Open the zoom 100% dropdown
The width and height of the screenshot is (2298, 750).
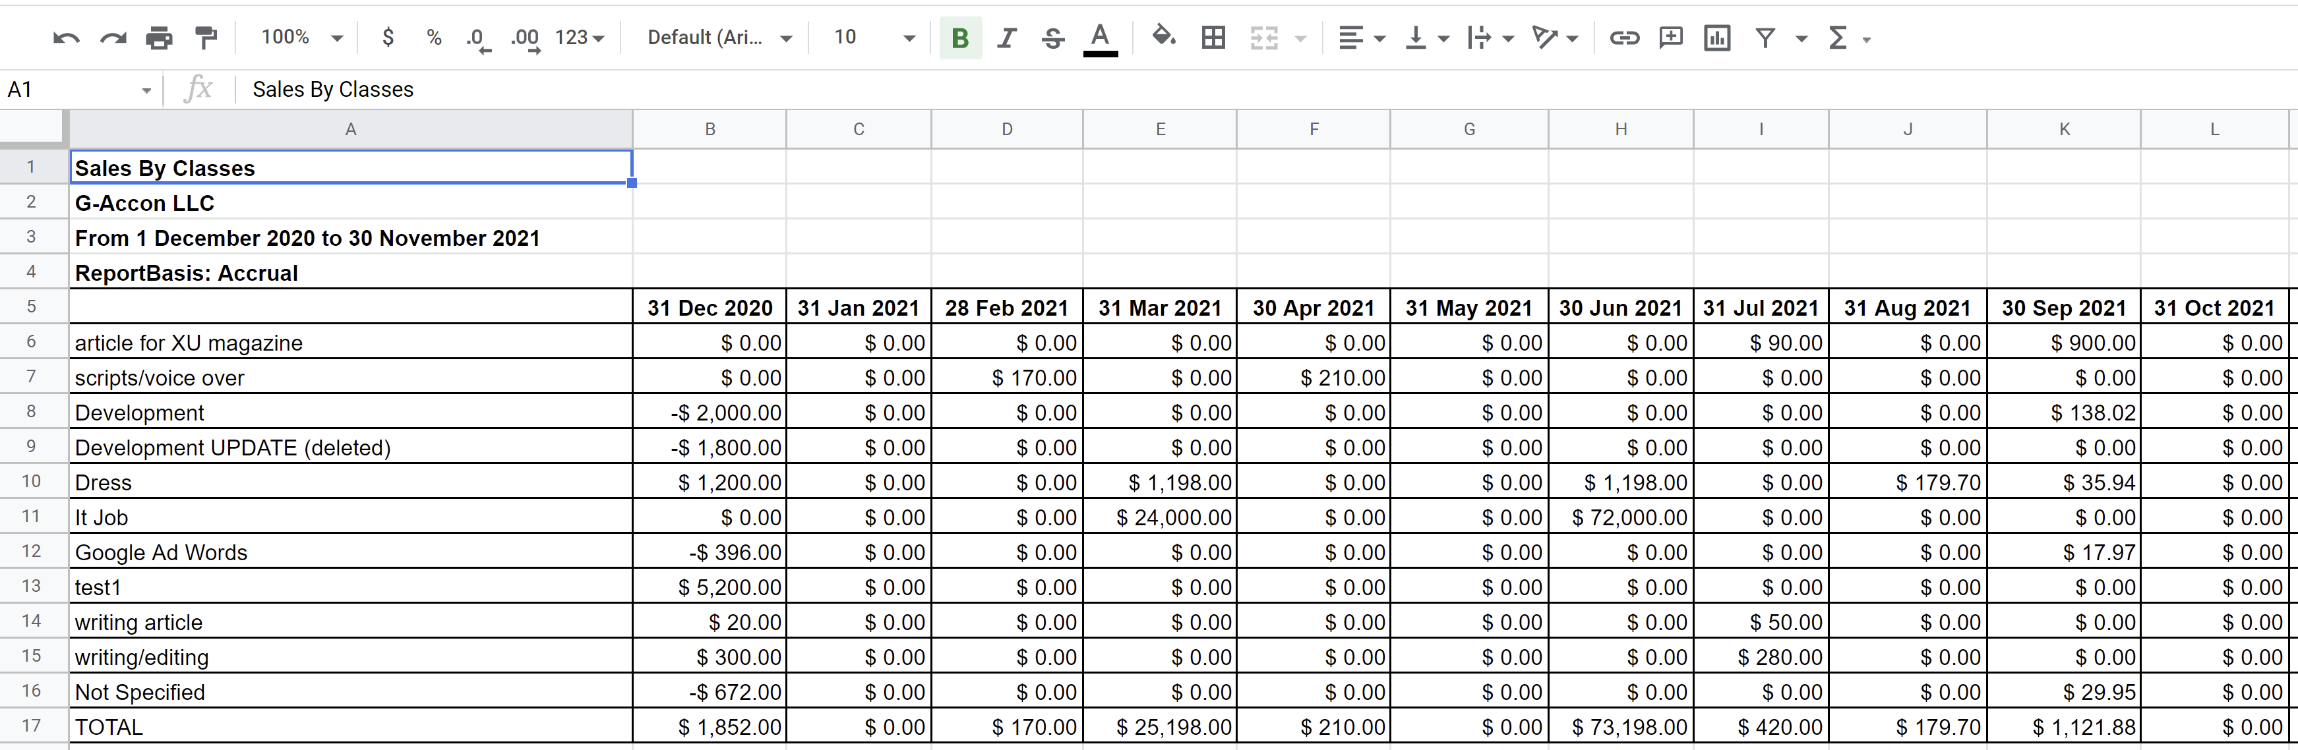301,38
